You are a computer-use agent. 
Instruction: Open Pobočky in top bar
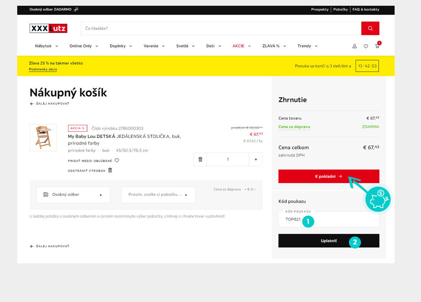(341, 10)
